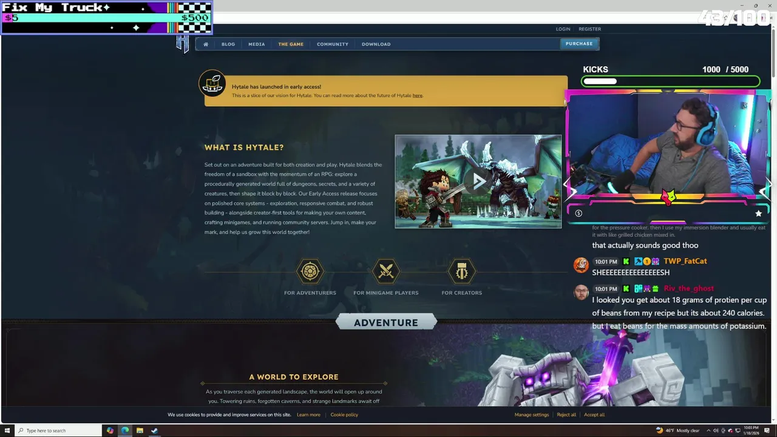Reject all cookies
This screenshot has height=437, width=777.
tap(566, 415)
